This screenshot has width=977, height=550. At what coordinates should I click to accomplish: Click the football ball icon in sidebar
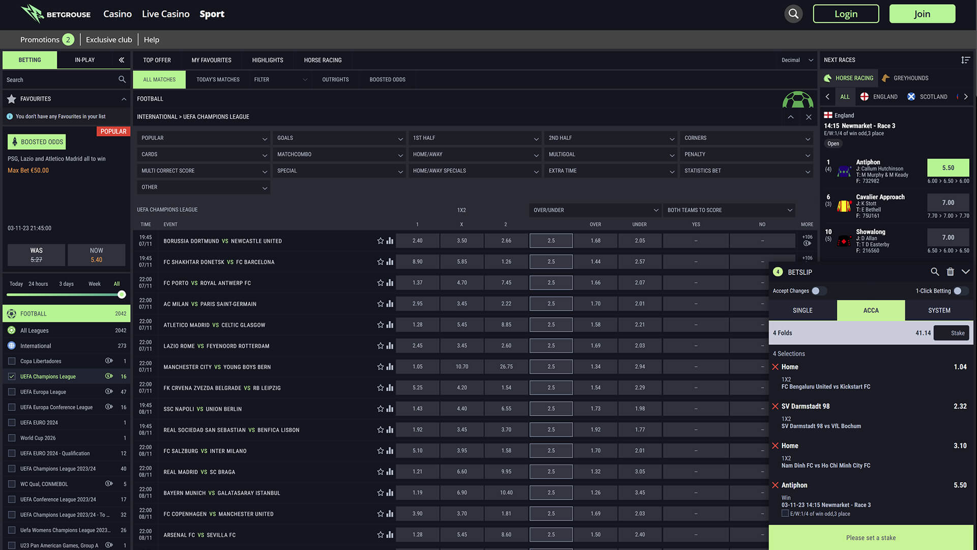[x=11, y=314]
